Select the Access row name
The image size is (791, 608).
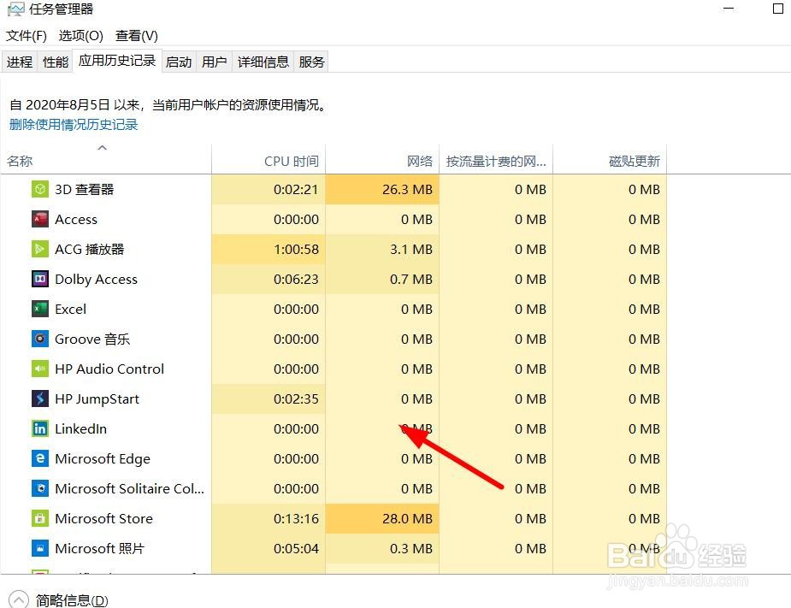tap(75, 219)
